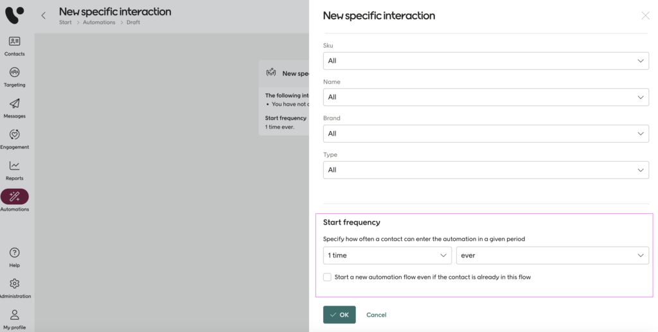Viewport: 658px width, 332px height.
Task: Open the Type dropdown
Action: (485, 170)
